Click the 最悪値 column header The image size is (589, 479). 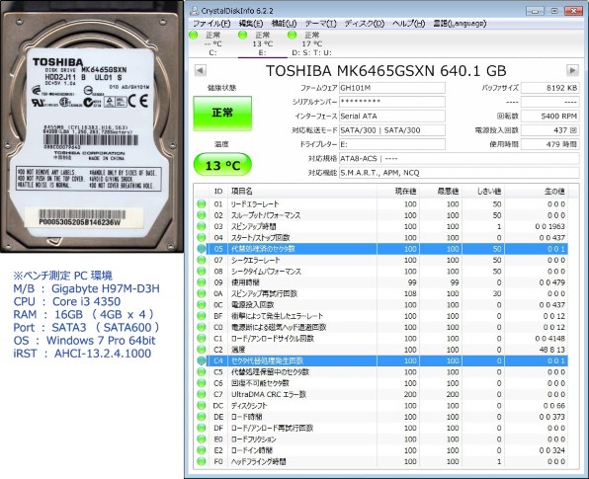441,192
